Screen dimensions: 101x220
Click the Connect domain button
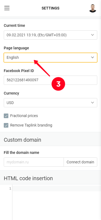click(x=80, y=162)
